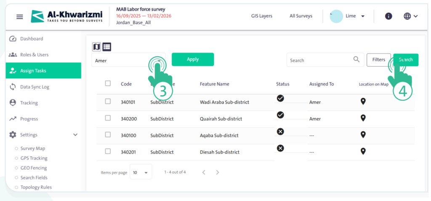Show Diesah Sub-district location pin
This screenshot has height=201, width=431.
tap(363, 151)
